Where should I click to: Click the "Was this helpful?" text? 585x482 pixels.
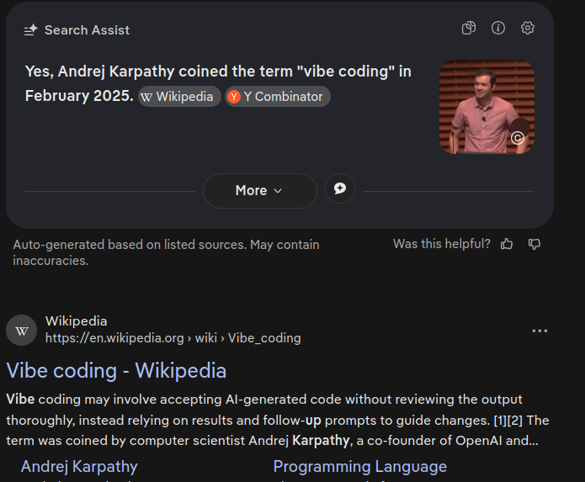pyautogui.click(x=442, y=244)
